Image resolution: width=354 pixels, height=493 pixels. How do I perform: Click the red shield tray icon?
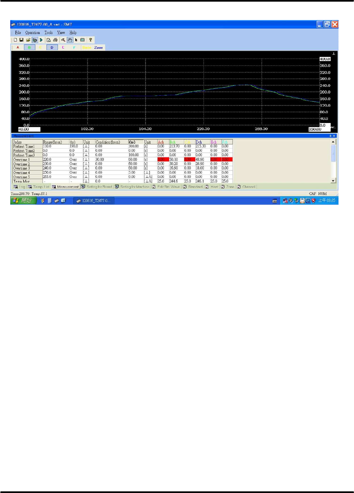(313, 201)
